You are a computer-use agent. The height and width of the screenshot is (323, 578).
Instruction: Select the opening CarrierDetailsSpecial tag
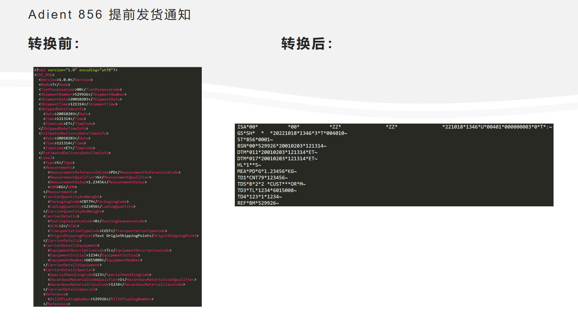(x=69, y=270)
